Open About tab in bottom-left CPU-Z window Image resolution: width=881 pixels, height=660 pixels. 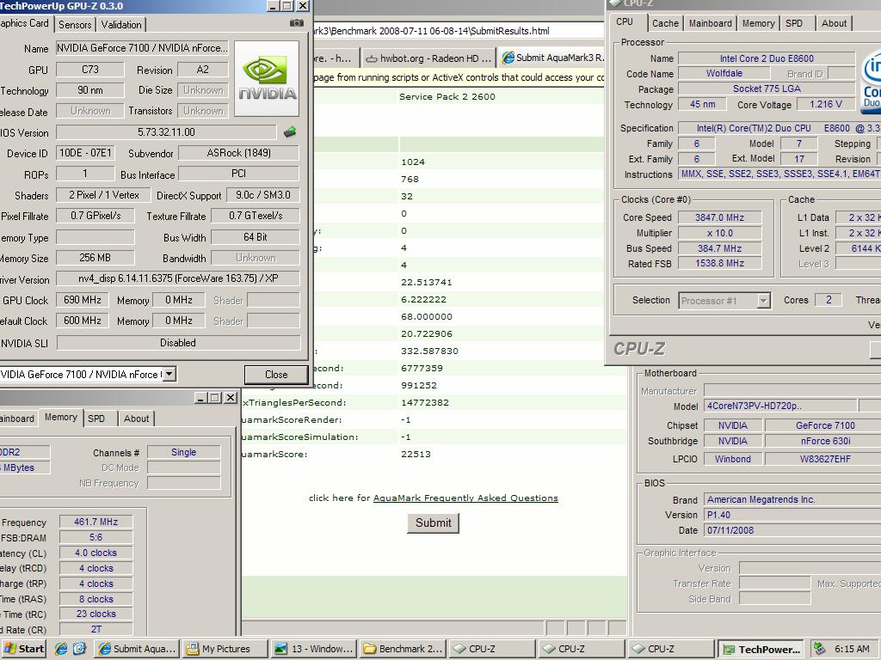(x=136, y=419)
